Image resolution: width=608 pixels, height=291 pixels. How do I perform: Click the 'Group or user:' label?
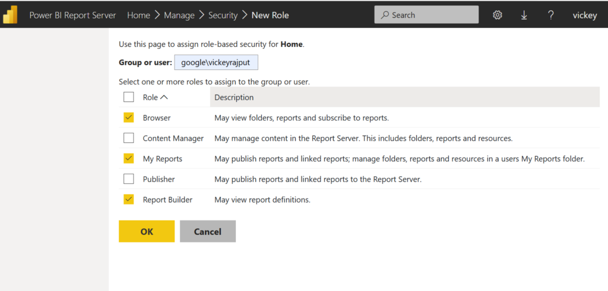[x=145, y=62]
